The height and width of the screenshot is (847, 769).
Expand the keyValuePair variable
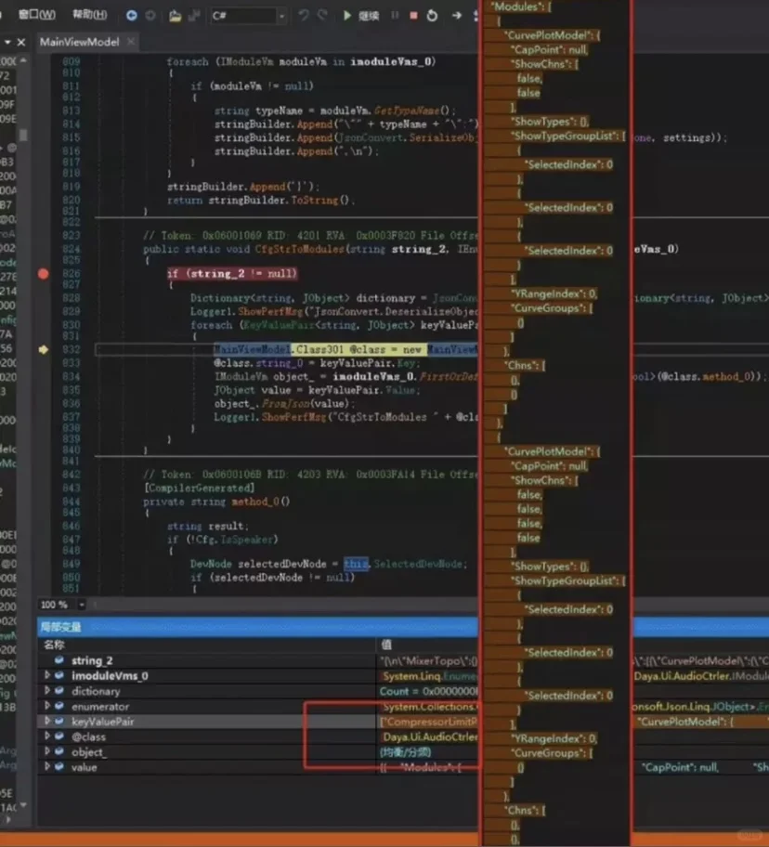pyautogui.click(x=47, y=721)
